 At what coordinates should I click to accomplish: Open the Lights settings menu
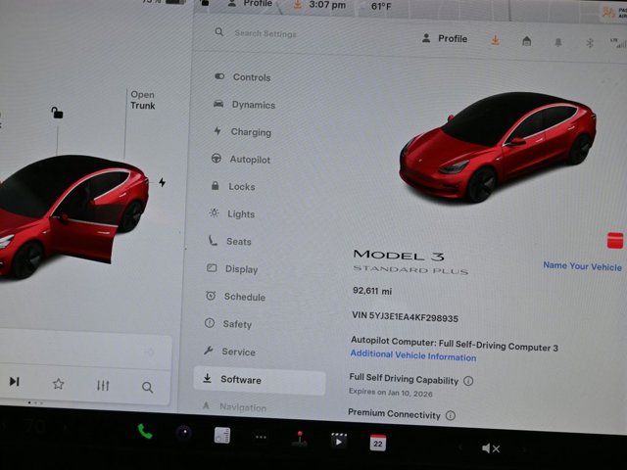(231, 213)
